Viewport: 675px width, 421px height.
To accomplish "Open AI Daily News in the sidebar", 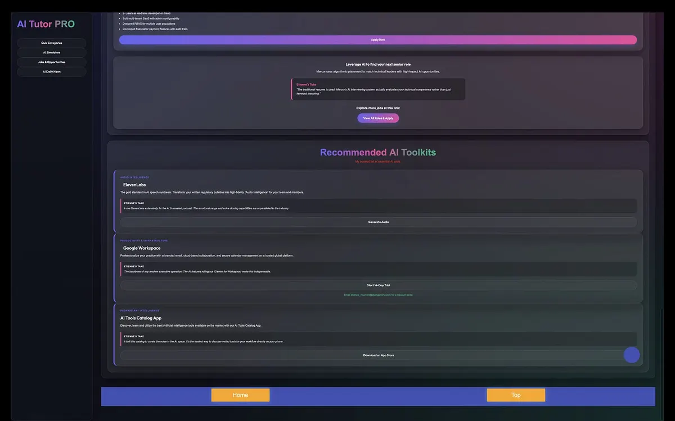I will pyautogui.click(x=52, y=71).
